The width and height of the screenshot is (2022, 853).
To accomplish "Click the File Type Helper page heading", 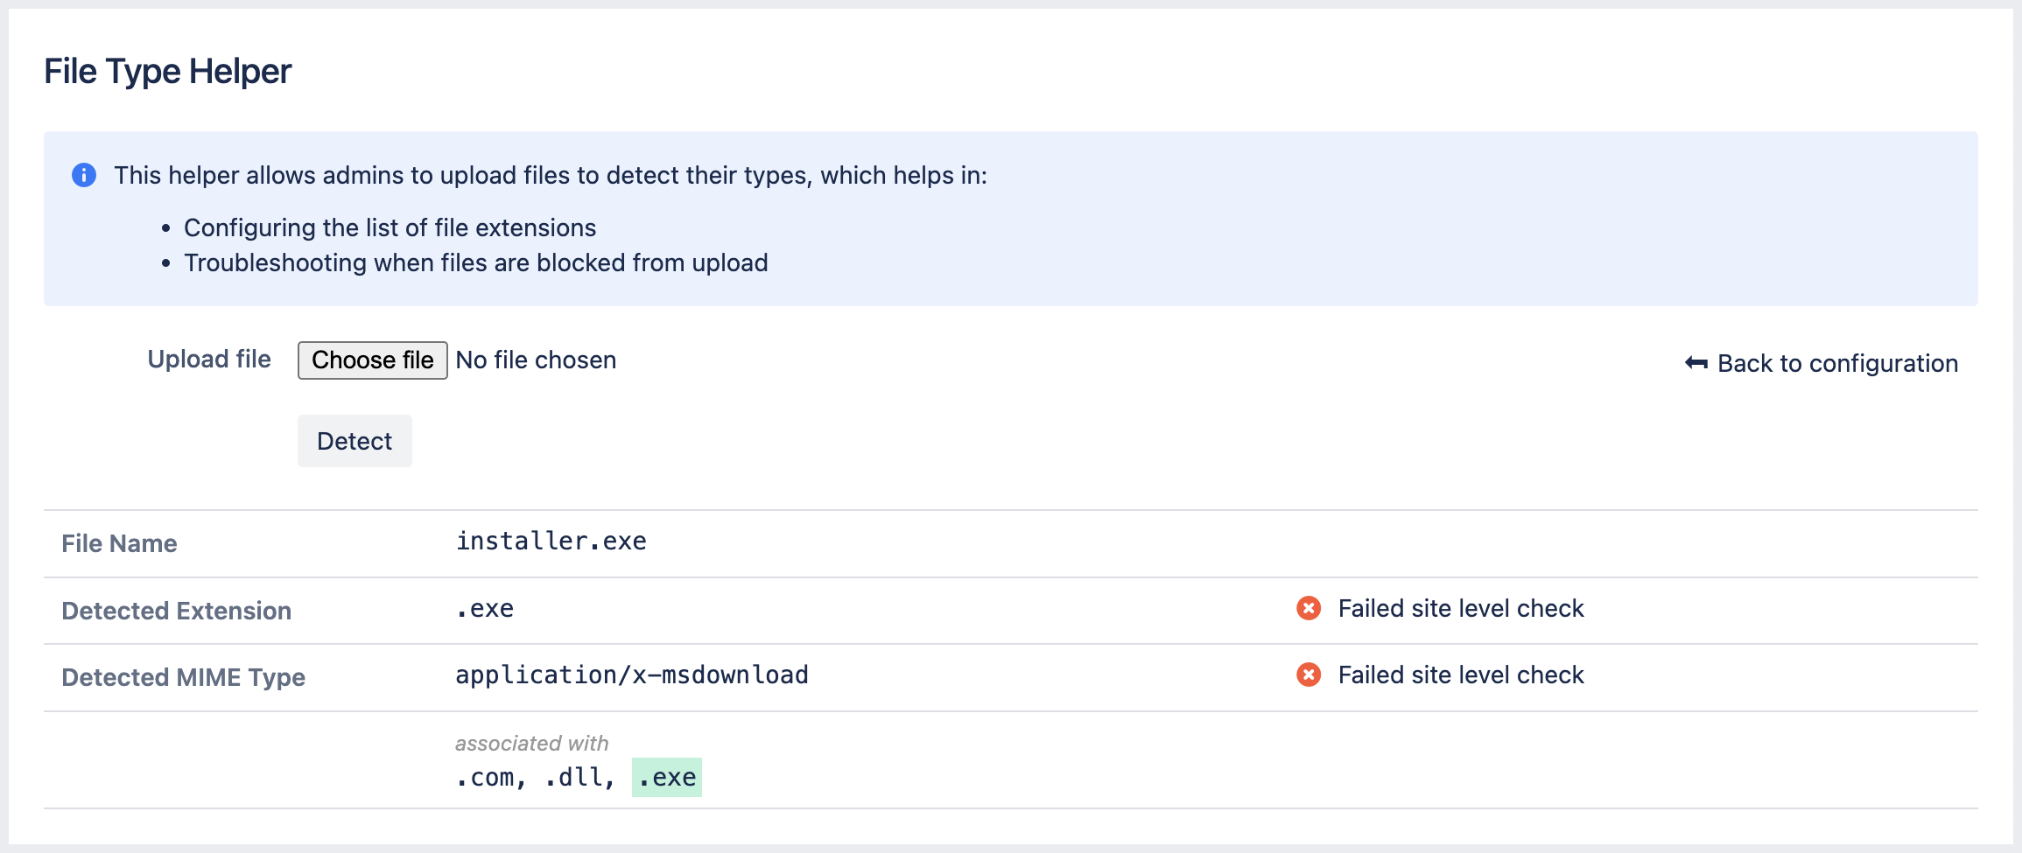I will click(x=167, y=72).
